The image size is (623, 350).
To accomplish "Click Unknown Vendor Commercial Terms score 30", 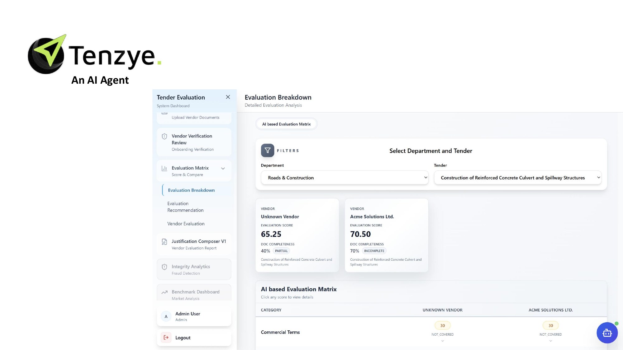I will pyautogui.click(x=443, y=325).
